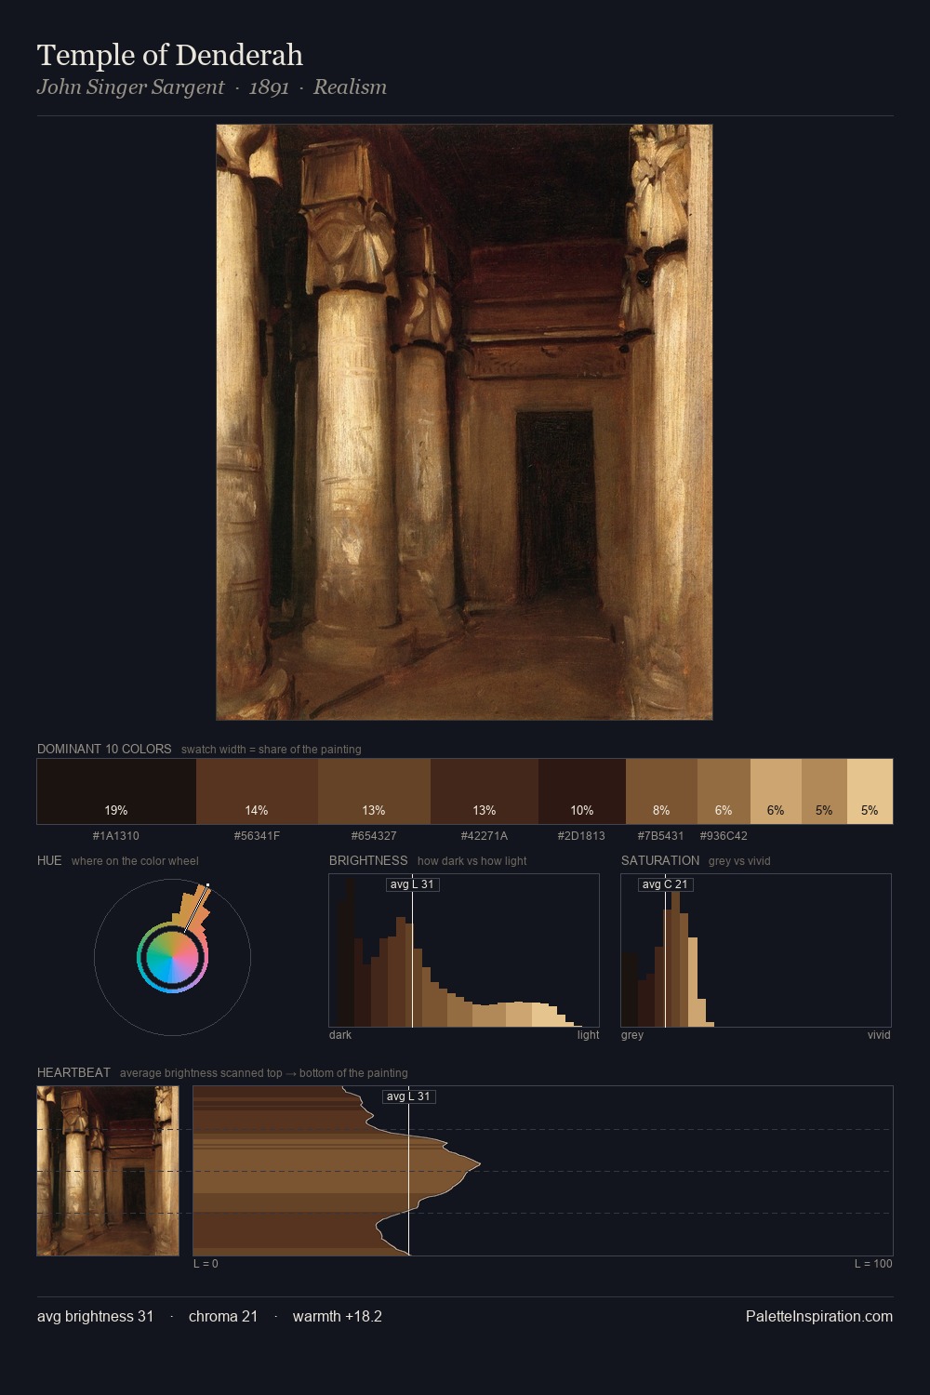Click the 19% darkest swatch #1A1310
930x1395 pixels.
[x=116, y=791]
